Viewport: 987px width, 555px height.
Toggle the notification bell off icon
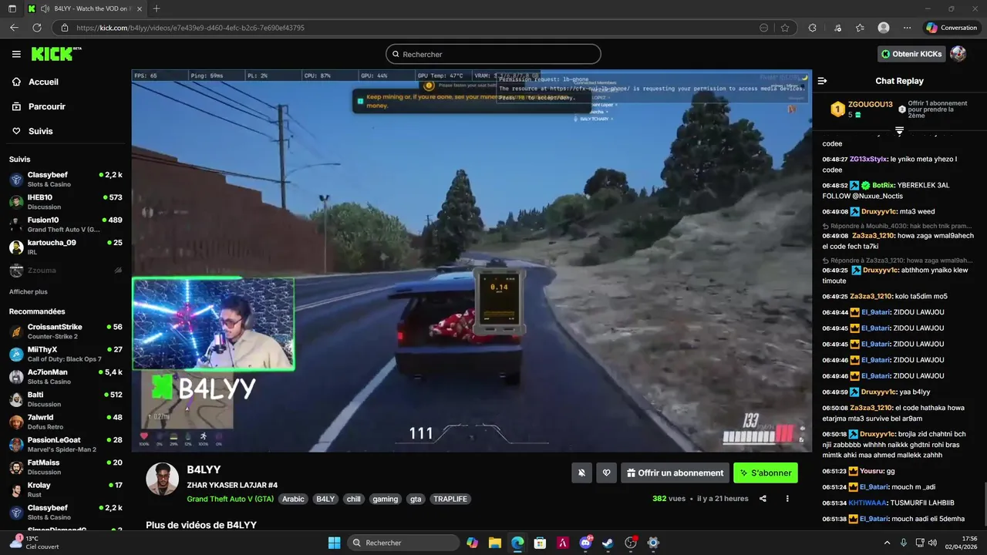point(582,473)
